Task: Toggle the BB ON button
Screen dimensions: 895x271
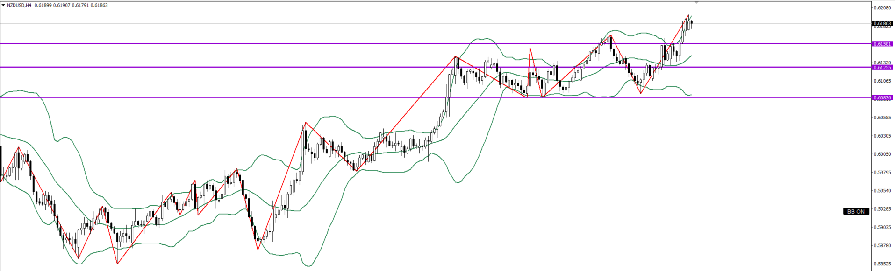Action: coord(856,212)
